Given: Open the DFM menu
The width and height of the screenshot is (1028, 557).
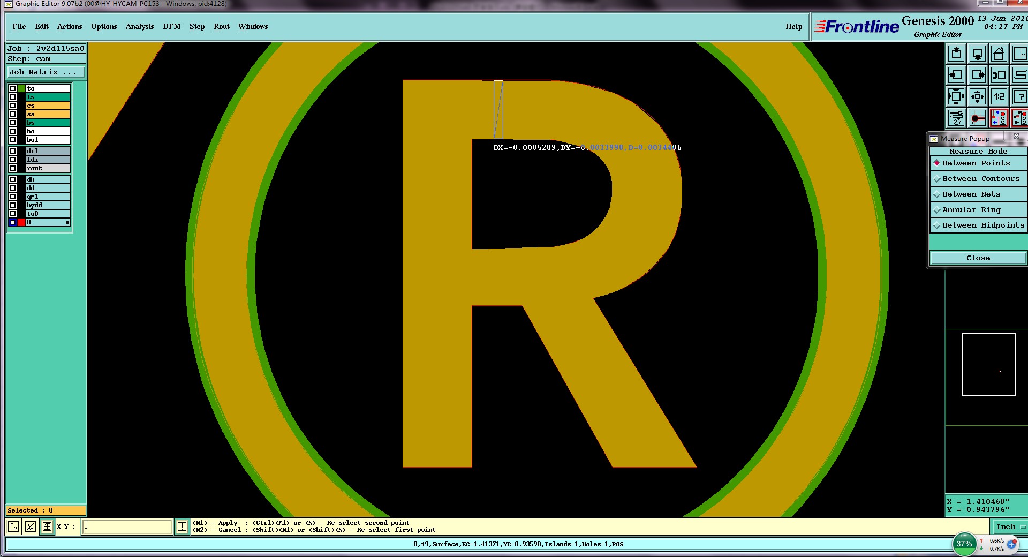Looking at the screenshot, I should [x=172, y=26].
